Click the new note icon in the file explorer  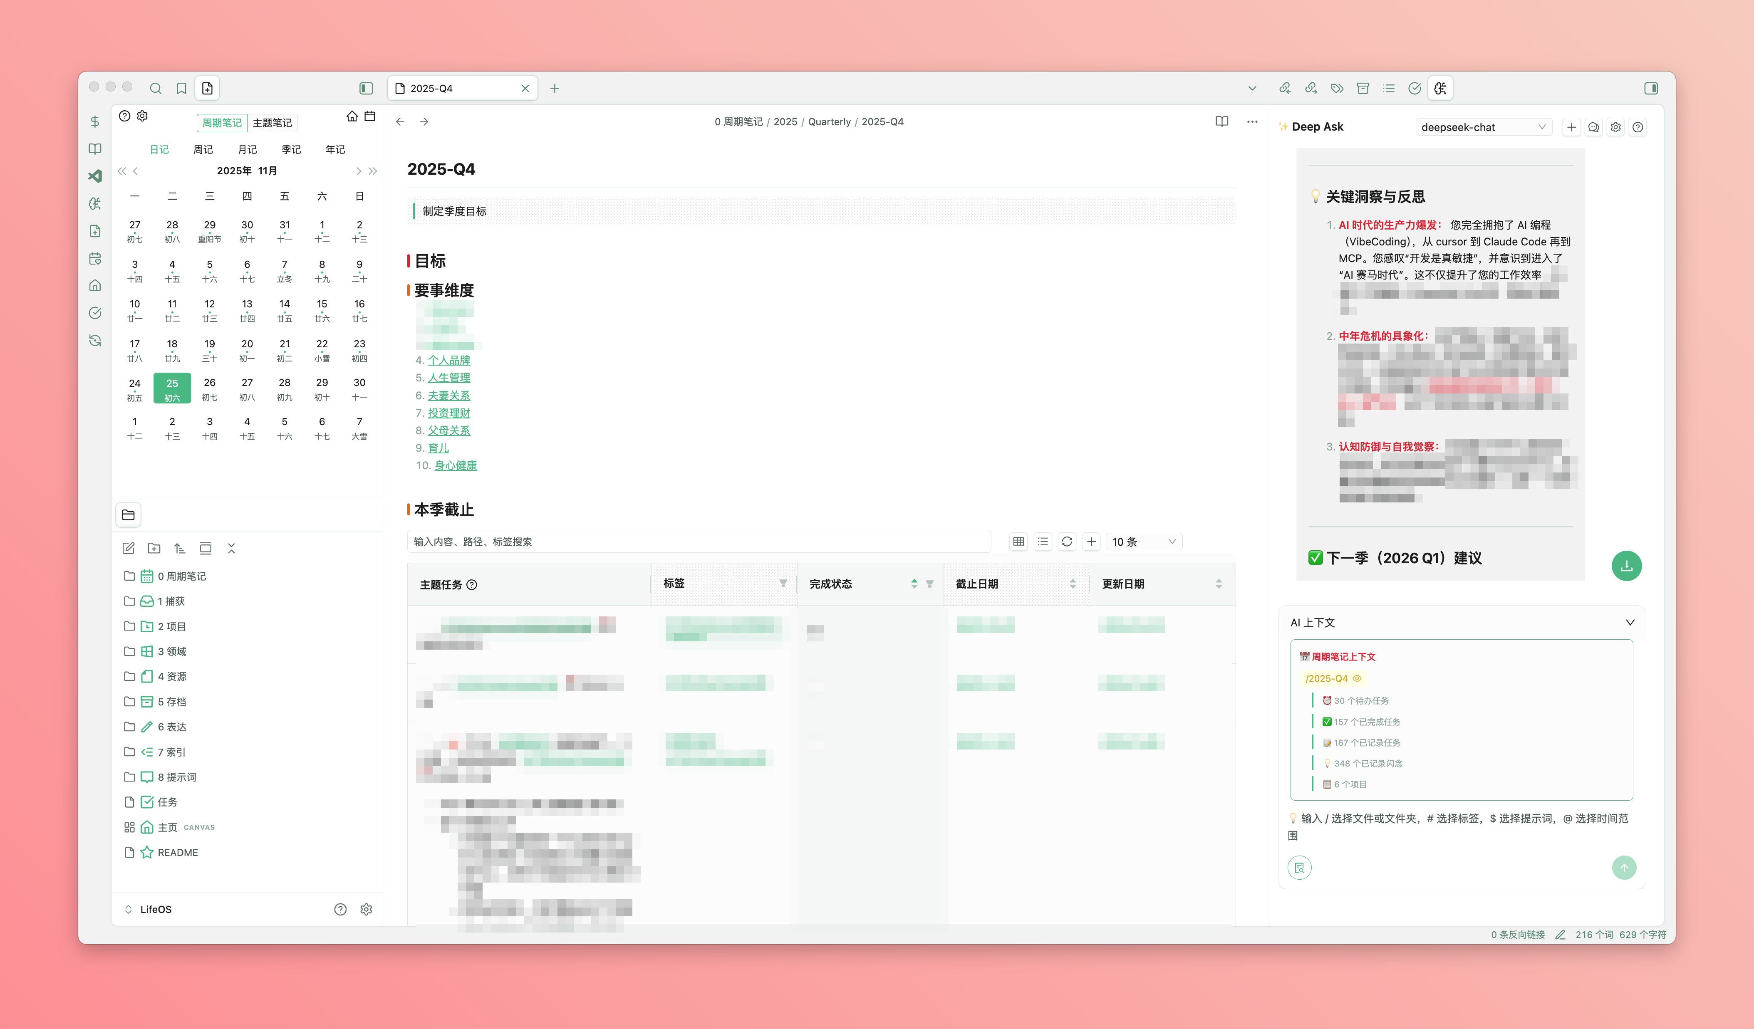click(x=129, y=548)
